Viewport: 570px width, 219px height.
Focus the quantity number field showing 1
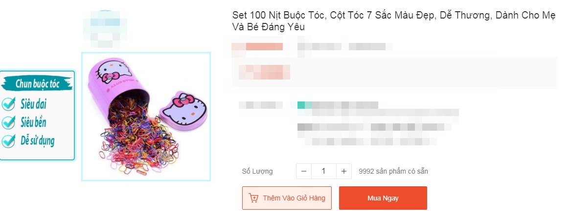pyautogui.click(x=323, y=171)
